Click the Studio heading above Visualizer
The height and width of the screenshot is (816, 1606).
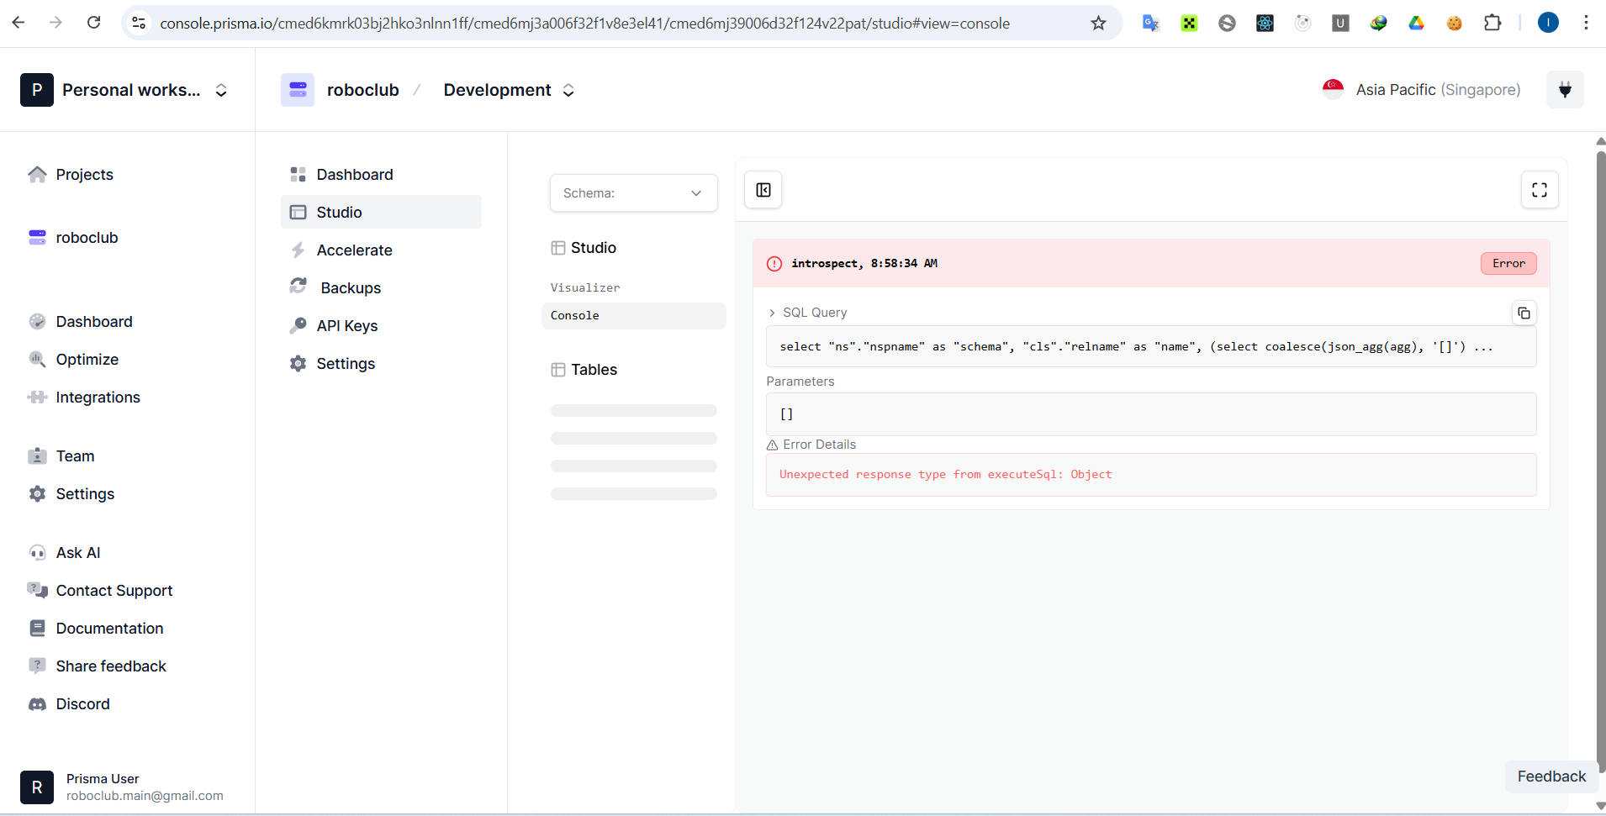click(x=593, y=248)
